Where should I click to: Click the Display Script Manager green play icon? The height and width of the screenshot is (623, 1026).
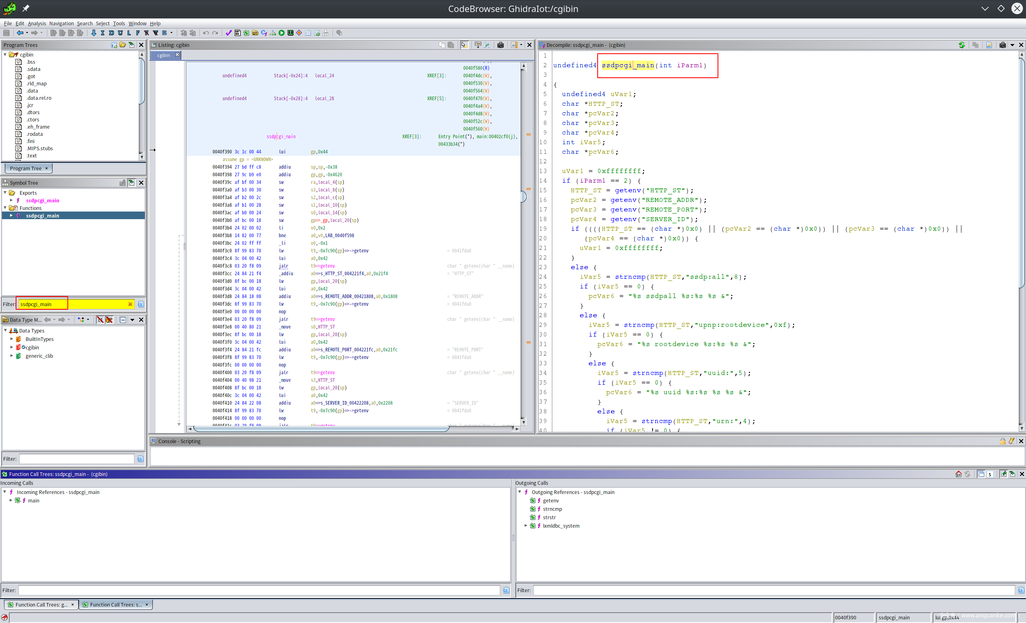point(282,33)
